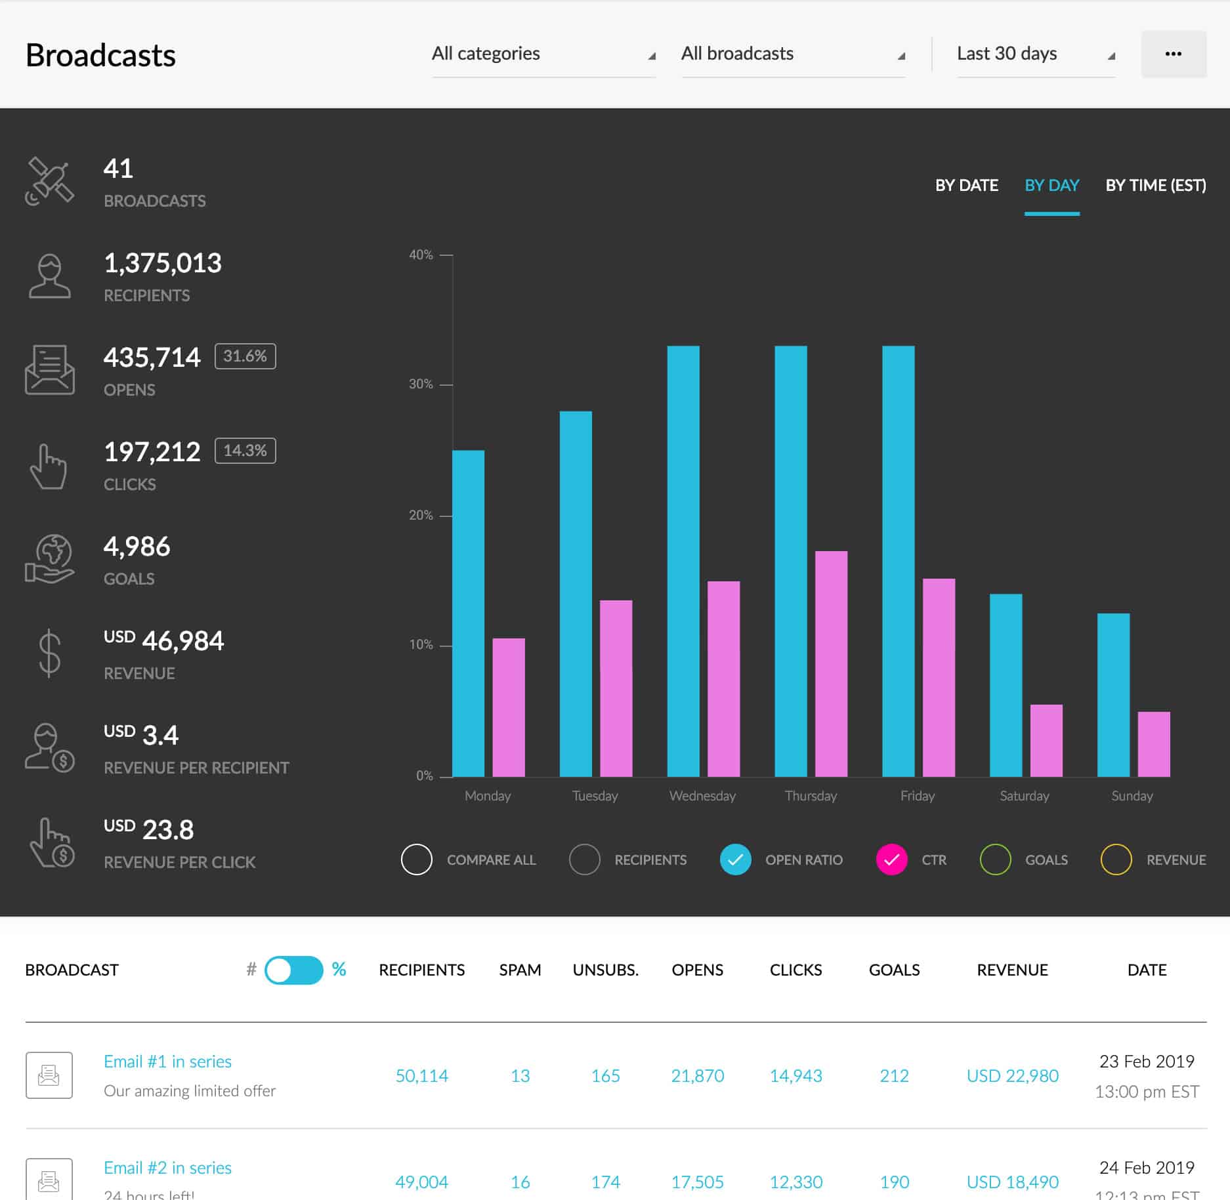This screenshot has height=1200, width=1230.
Task: Toggle the number/percent switch
Action: click(x=293, y=970)
